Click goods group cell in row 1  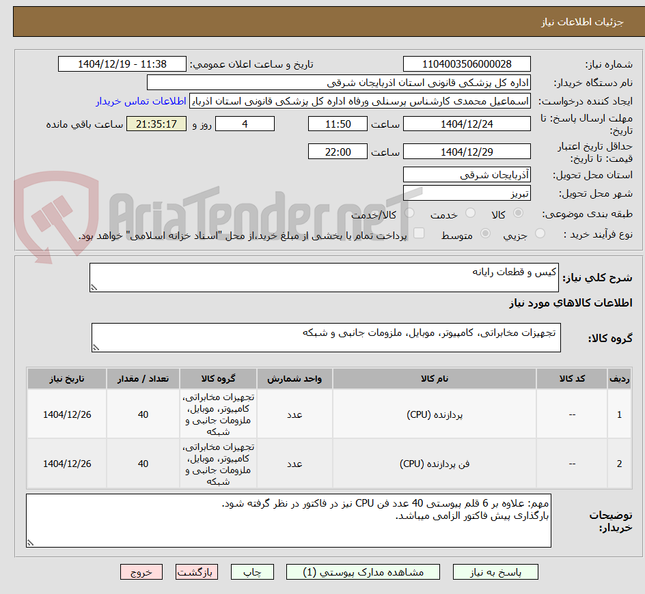[x=218, y=414]
